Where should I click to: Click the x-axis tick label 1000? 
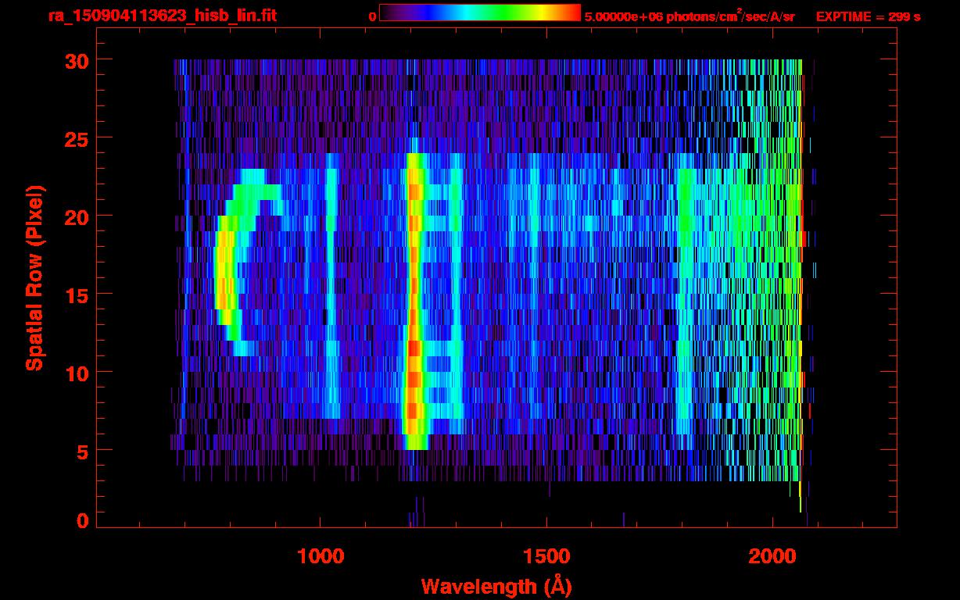[321, 556]
